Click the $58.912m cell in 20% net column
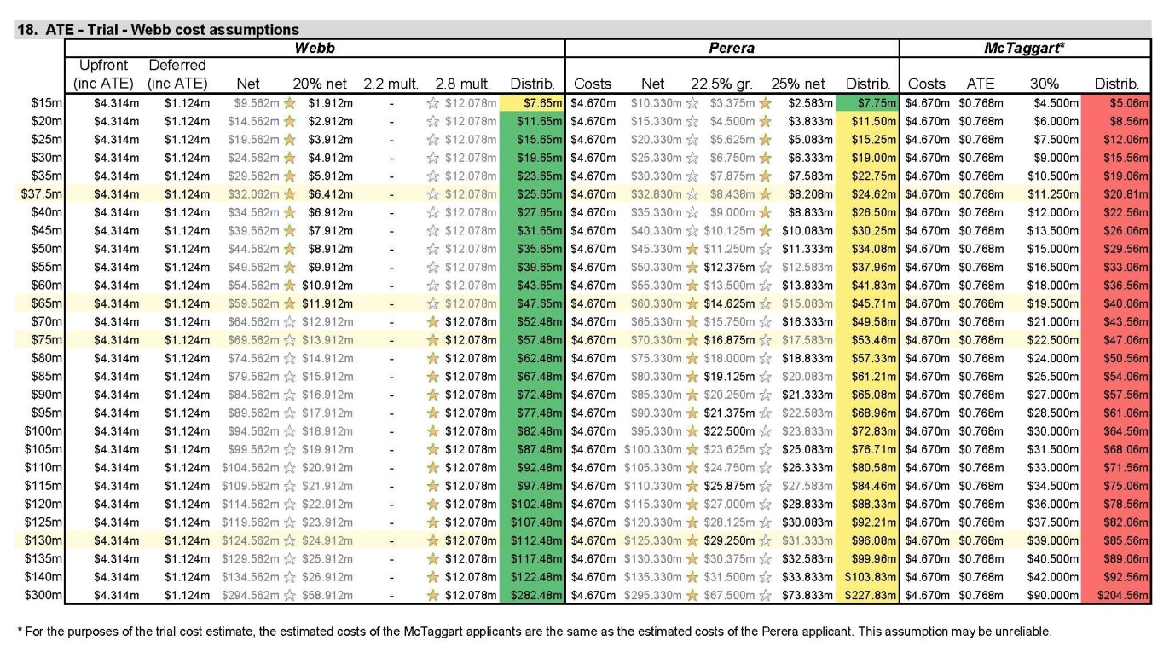The width and height of the screenshot is (1175, 658). pos(327,594)
